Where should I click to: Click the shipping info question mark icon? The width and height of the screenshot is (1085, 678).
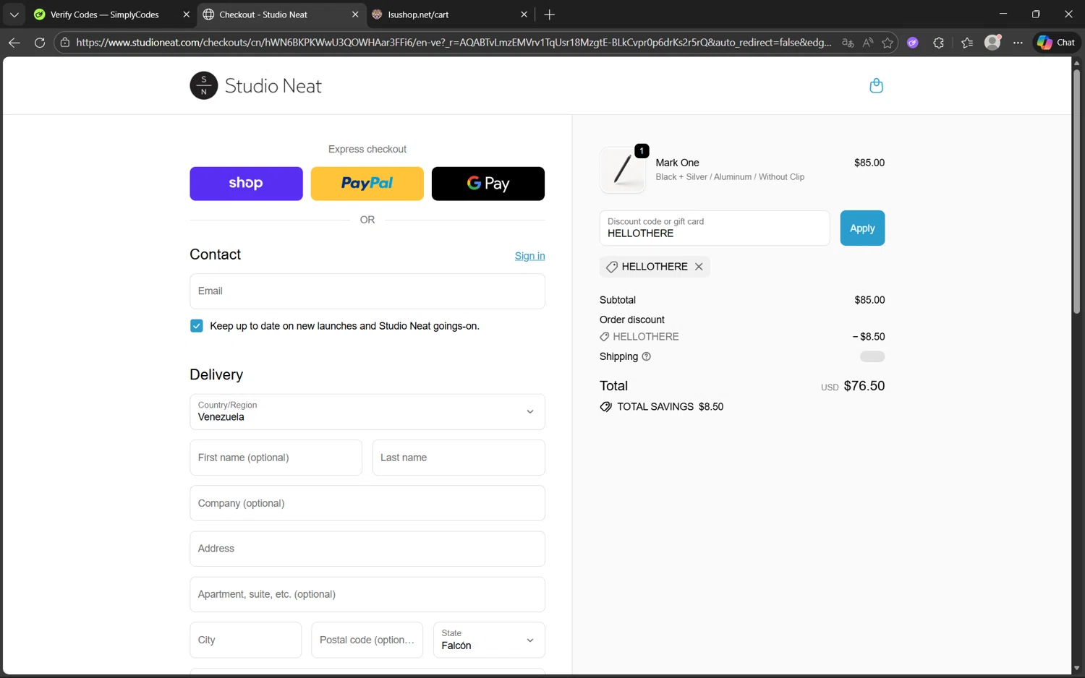point(647,356)
